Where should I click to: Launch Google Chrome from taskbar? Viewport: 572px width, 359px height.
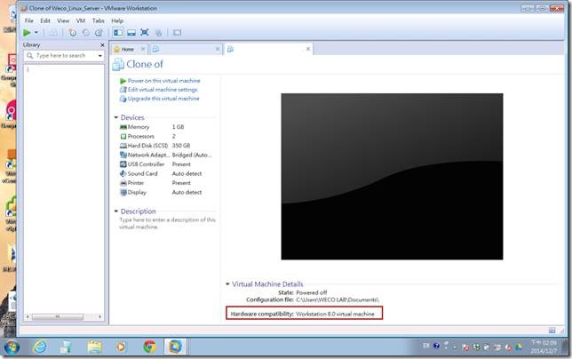click(x=149, y=347)
